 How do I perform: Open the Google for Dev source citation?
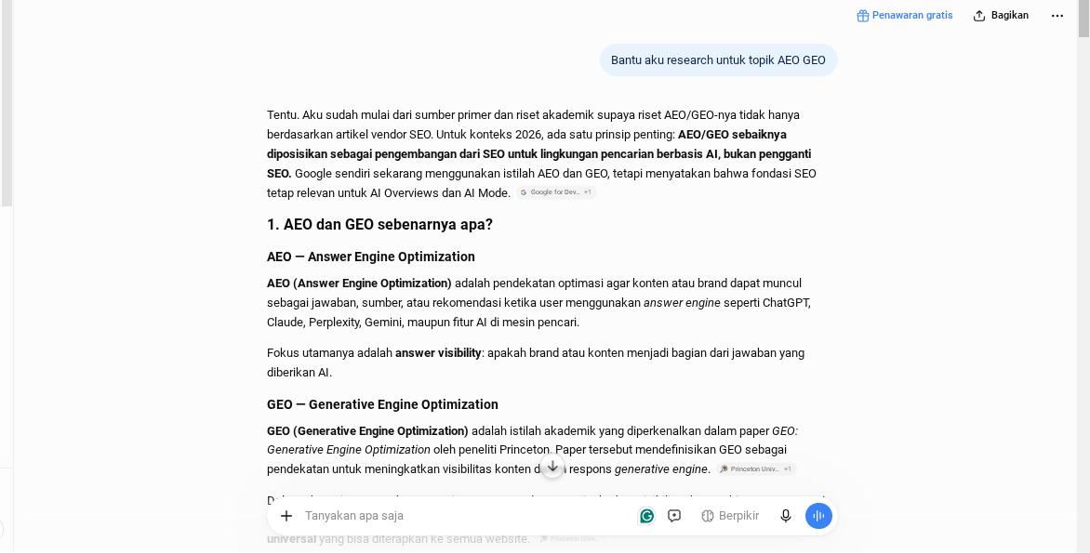click(x=556, y=192)
